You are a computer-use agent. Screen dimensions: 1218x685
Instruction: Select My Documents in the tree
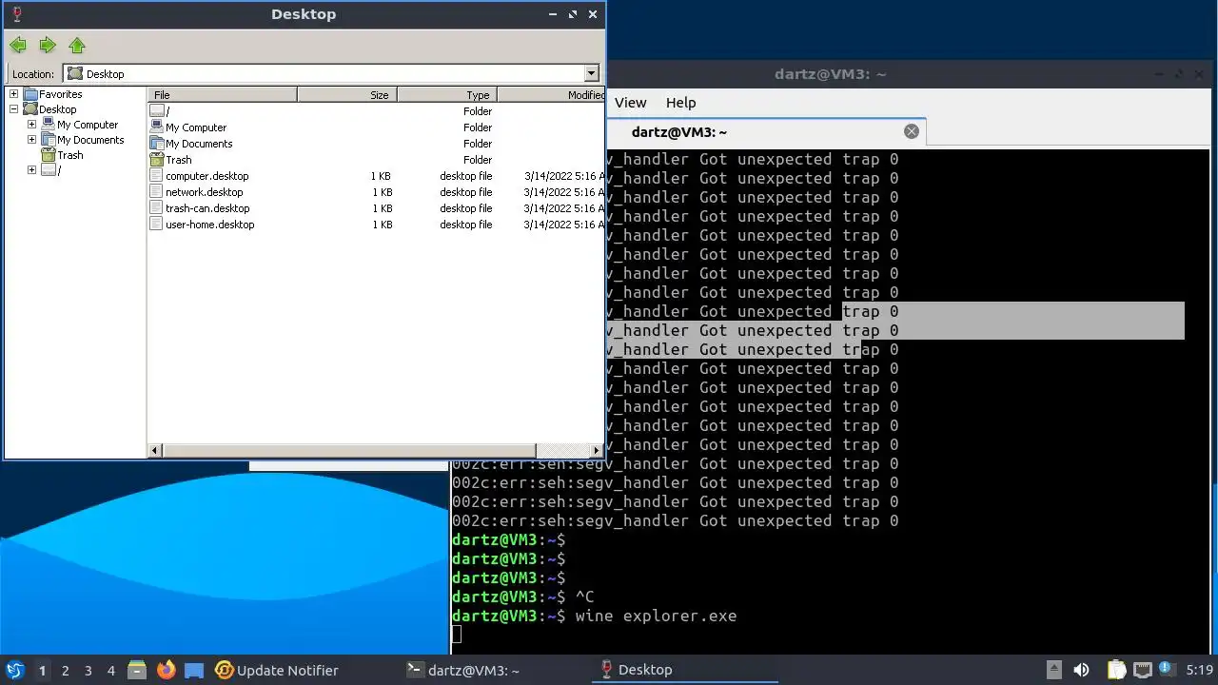(90, 140)
